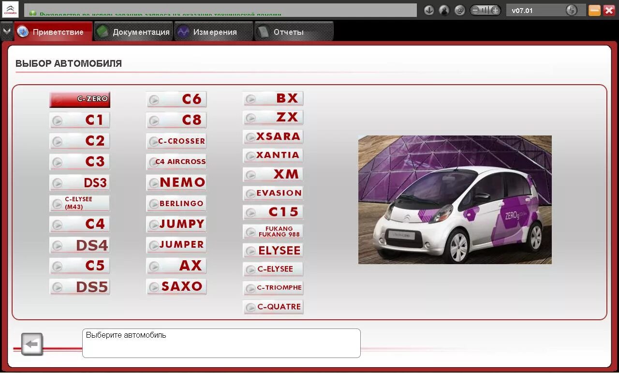The height and width of the screenshot is (373, 619).
Task: Select the C4 AIRCROSS vehicle
Action: click(177, 162)
